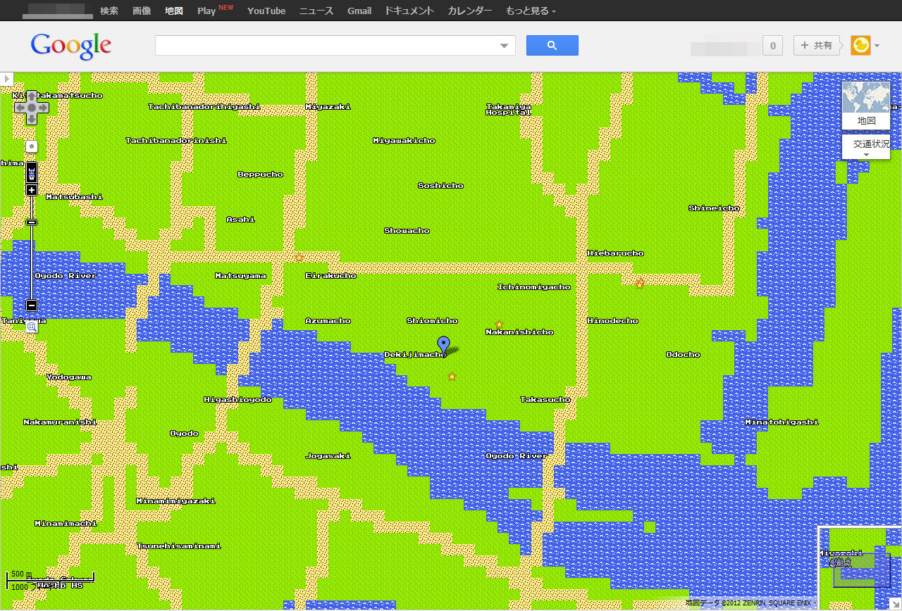Viewport: 902px width, 611px height.
Task: Click inside the Google Maps search field
Action: pyautogui.click(x=327, y=46)
